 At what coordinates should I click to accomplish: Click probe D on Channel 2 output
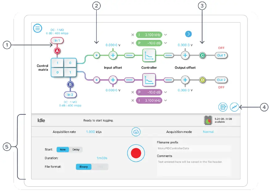pos(202,80)
